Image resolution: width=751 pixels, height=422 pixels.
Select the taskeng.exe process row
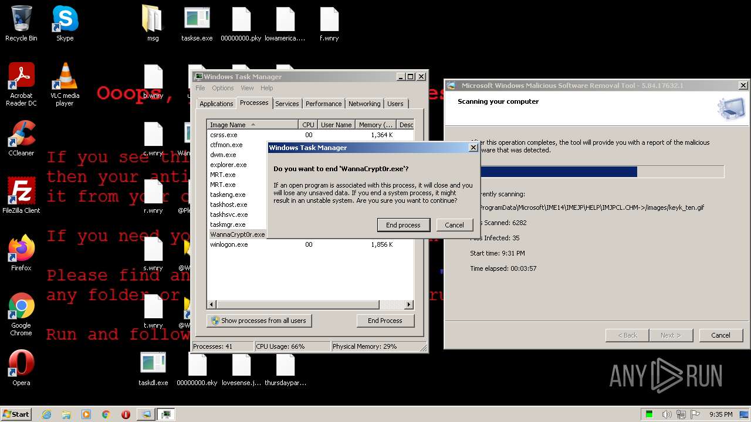click(237, 195)
